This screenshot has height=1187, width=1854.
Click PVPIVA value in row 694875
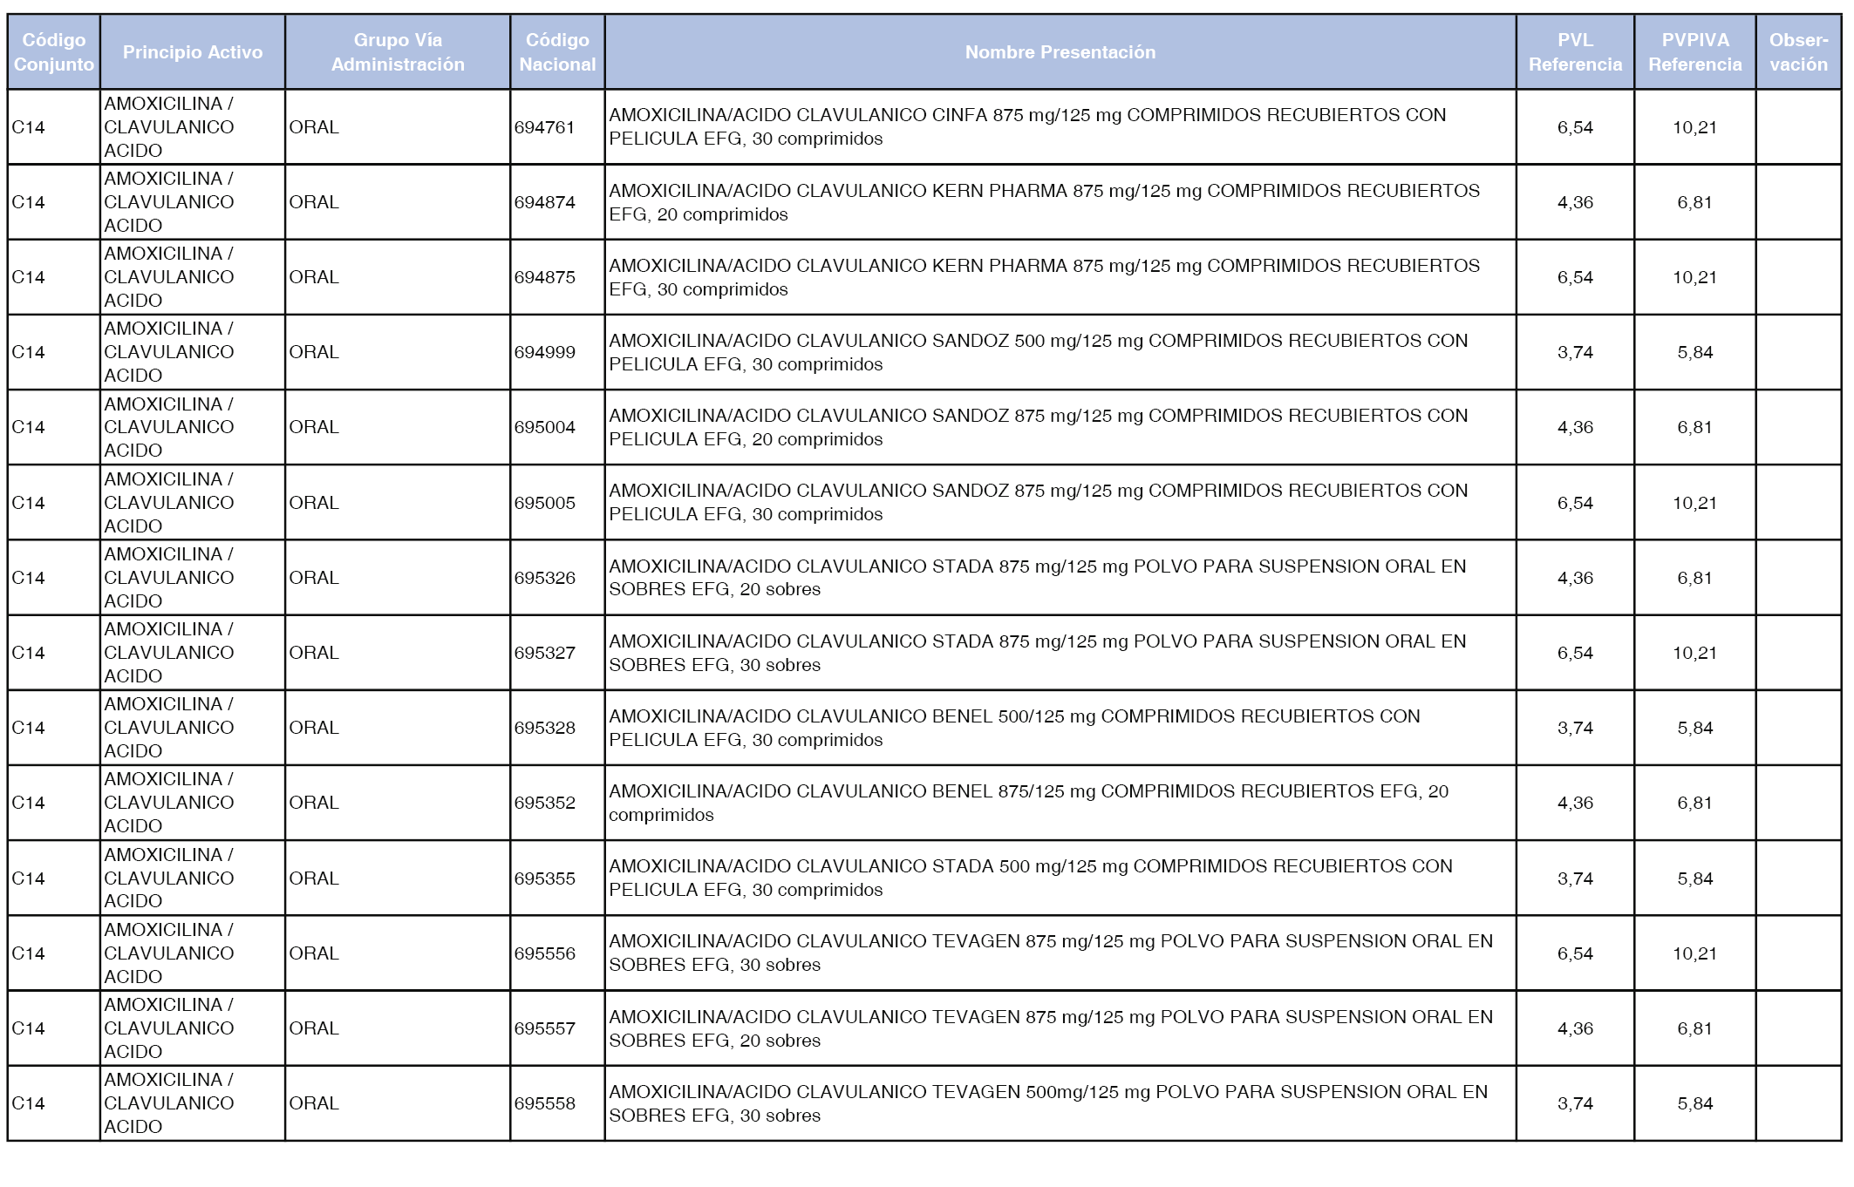tap(1694, 277)
